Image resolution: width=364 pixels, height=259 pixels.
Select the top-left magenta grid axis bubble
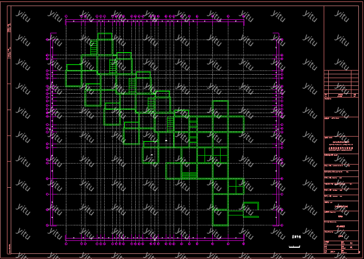click(66, 16)
